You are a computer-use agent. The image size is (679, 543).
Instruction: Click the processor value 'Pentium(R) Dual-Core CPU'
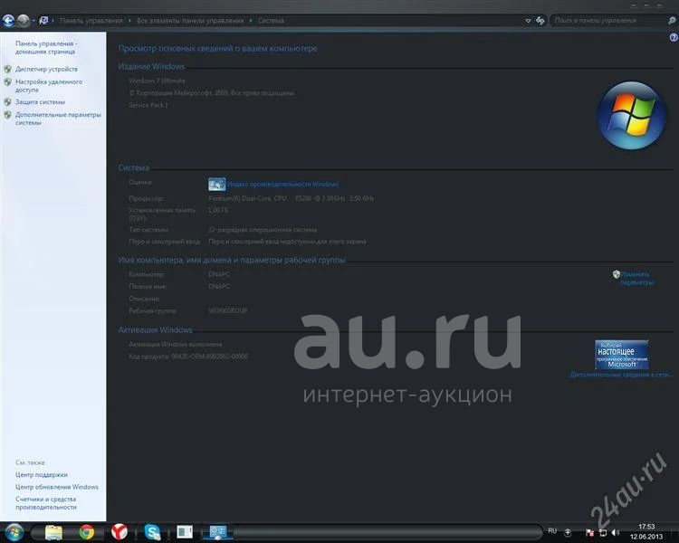pos(248,199)
